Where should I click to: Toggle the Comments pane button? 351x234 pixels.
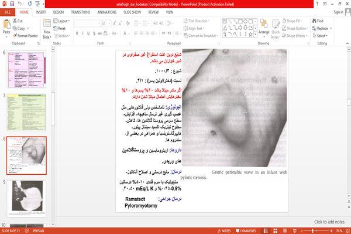(x=246, y=231)
